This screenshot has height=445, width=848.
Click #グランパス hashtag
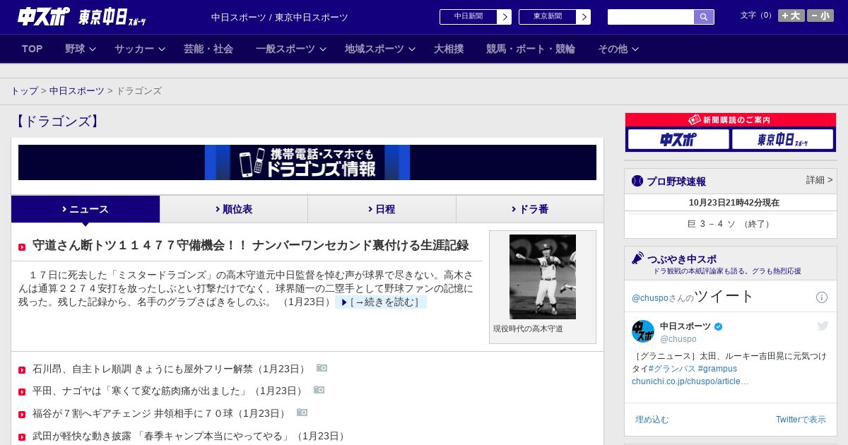pos(672,369)
